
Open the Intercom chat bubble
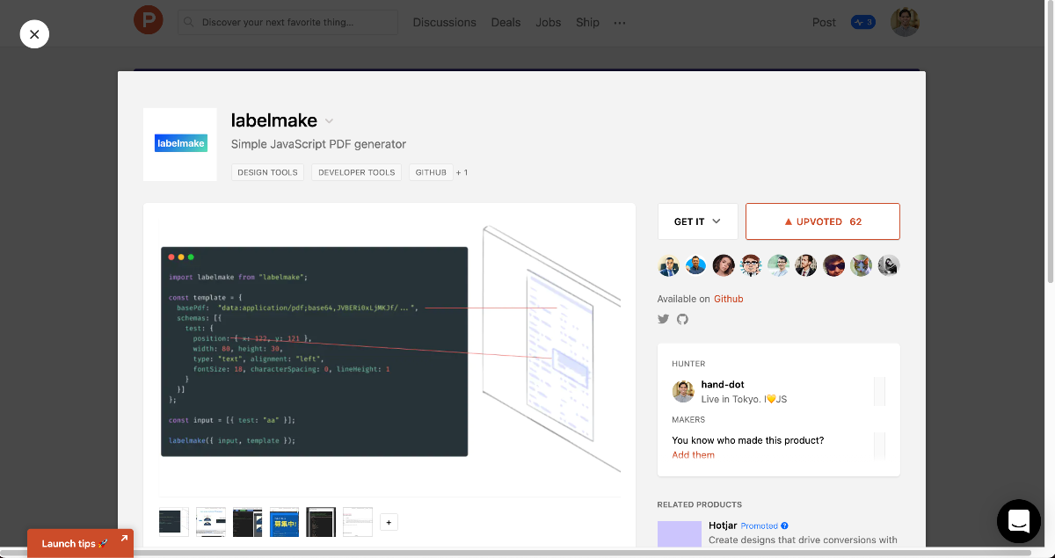pyautogui.click(x=1019, y=521)
